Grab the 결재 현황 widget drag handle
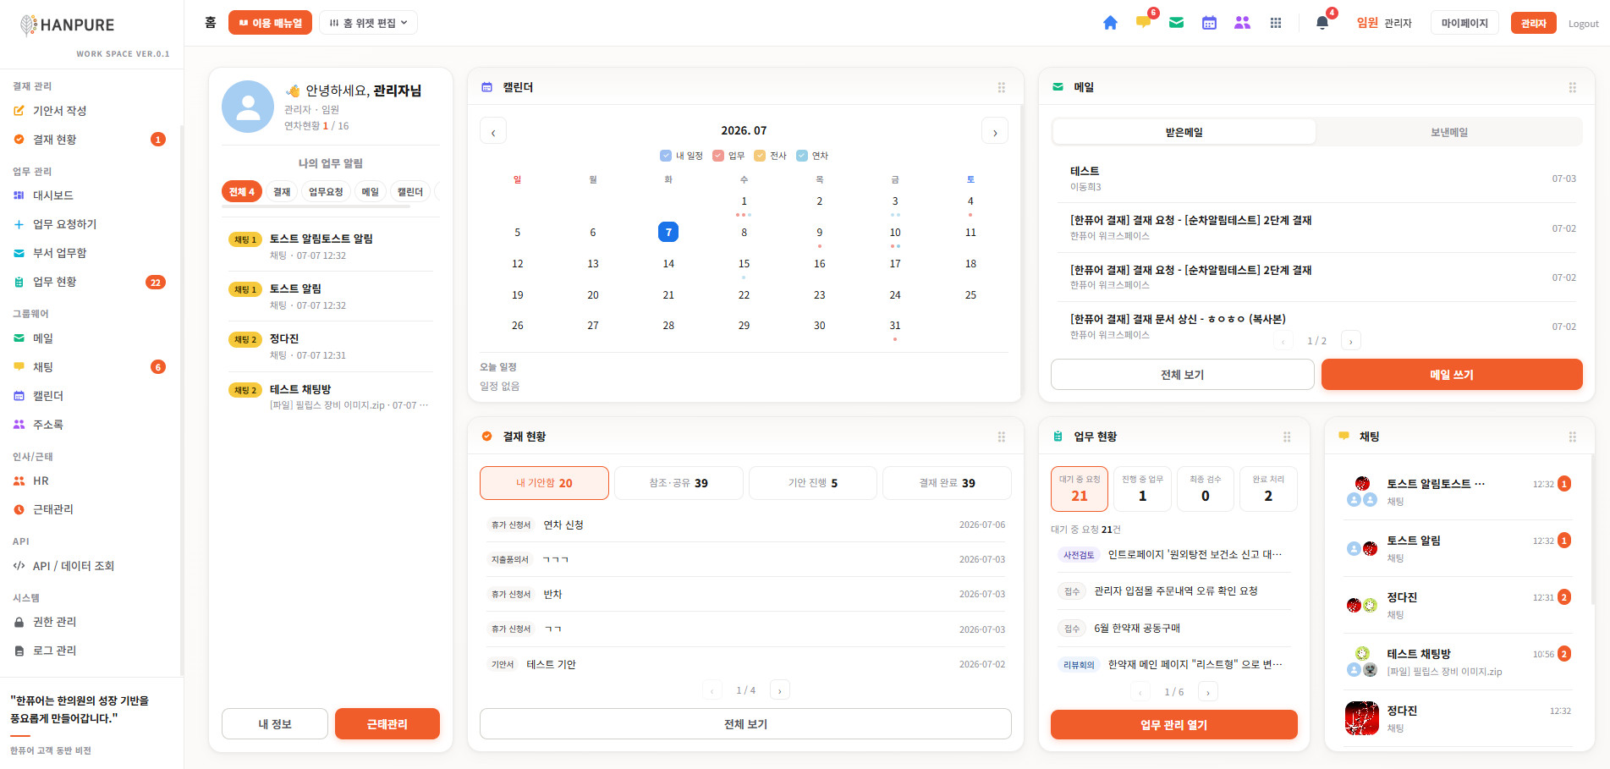Screen dimensions: 1610x769 1002,437
